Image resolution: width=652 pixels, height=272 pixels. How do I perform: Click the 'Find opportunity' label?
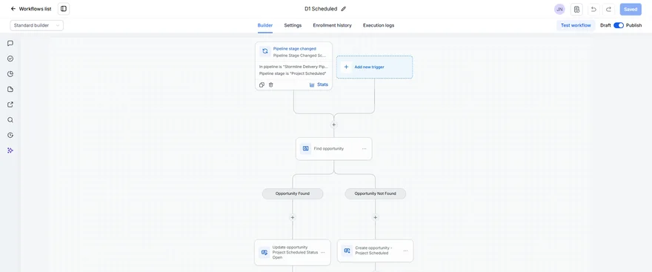pos(328,148)
